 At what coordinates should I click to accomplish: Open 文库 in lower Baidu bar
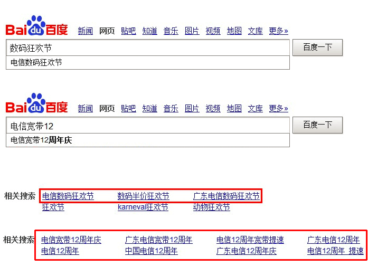pyautogui.click(x=256, y=109)
